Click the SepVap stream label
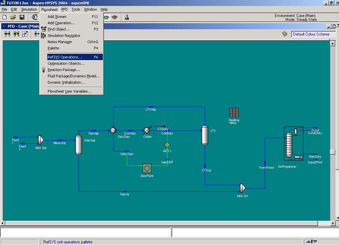This screenshot has width=339, height=245. click(x=93, y=133)
